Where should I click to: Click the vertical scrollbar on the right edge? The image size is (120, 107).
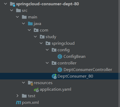tap(119, 53)
